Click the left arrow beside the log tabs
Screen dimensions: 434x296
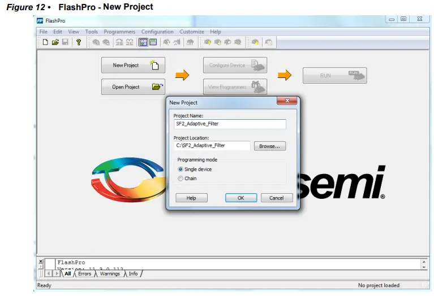[49, 273]
